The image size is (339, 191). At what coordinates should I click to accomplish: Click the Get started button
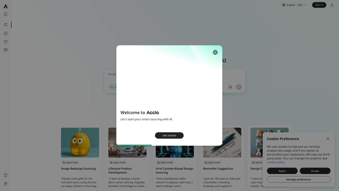pos(169,135)
